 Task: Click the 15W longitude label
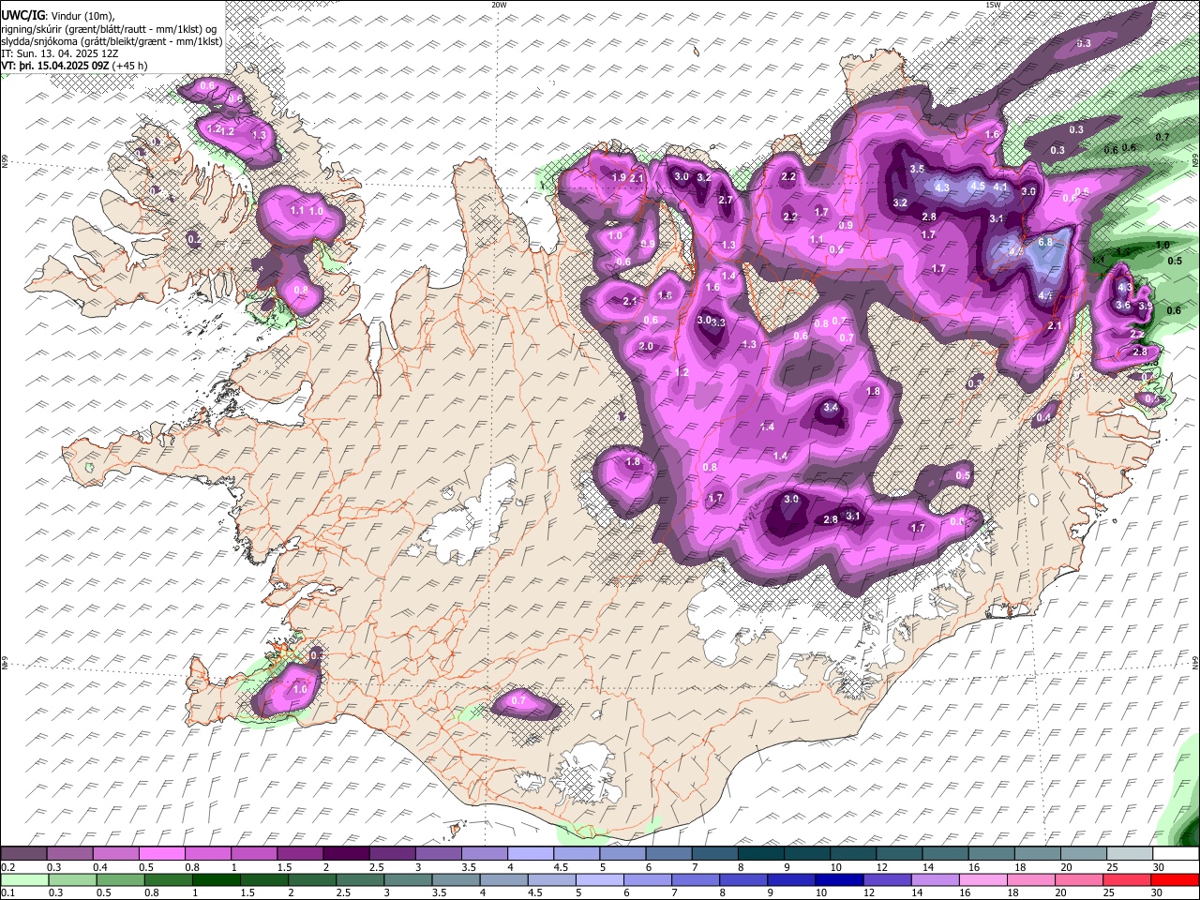(x=993, y=5)
